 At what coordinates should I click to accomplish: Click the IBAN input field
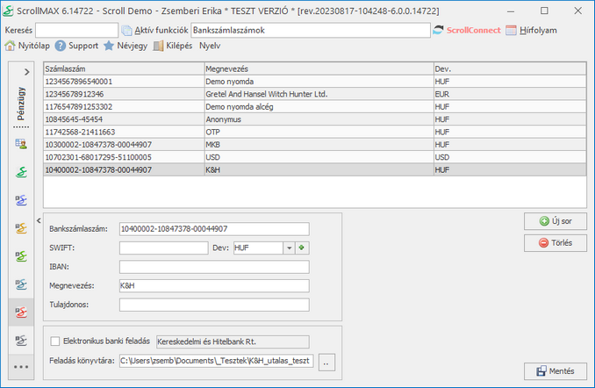point(214,267)
